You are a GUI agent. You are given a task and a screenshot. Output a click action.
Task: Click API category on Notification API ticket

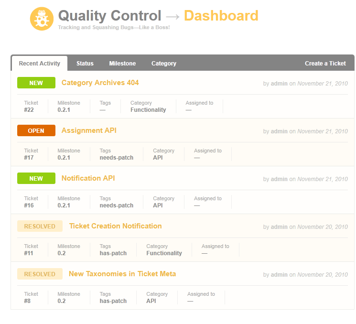click(x=158, y=205)
